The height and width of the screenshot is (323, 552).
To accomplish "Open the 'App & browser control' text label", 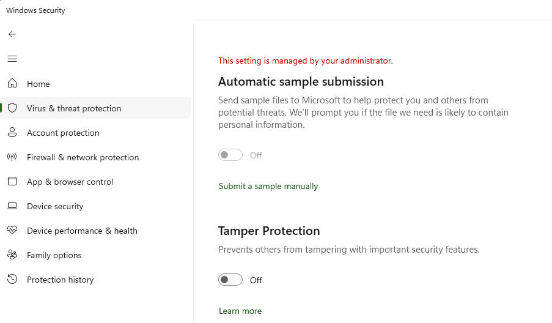I will pyautogui.click(x=70, y=182).
